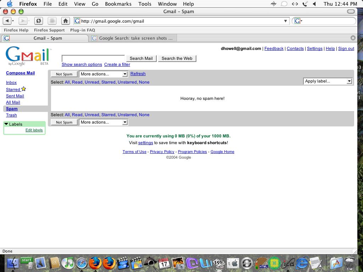Open the Tools menu
This screenshot has width=363, height=272.
click(x=145, y=4)
